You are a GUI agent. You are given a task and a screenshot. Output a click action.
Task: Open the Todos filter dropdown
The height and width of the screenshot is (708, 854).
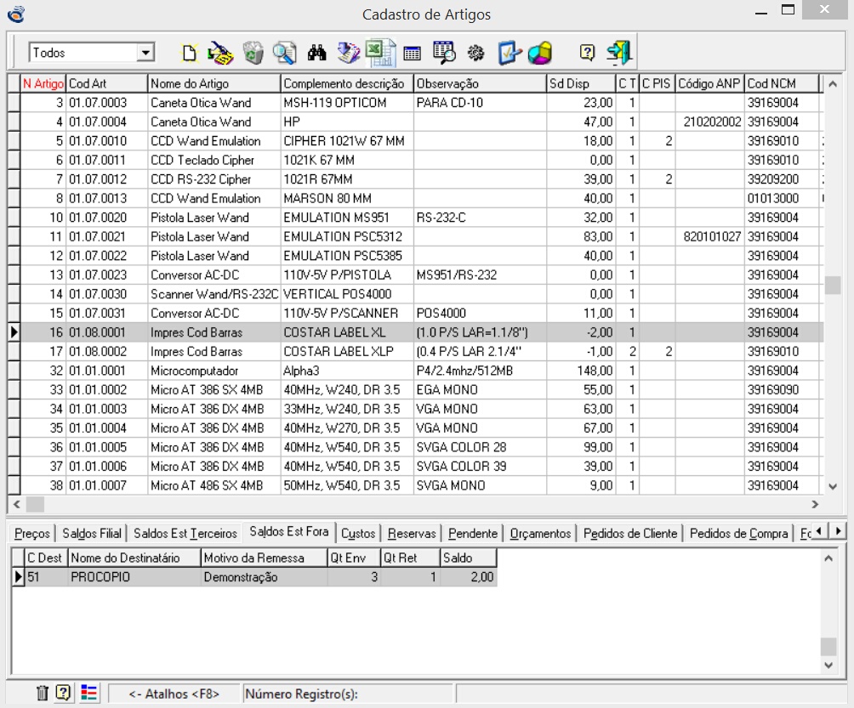145,53
